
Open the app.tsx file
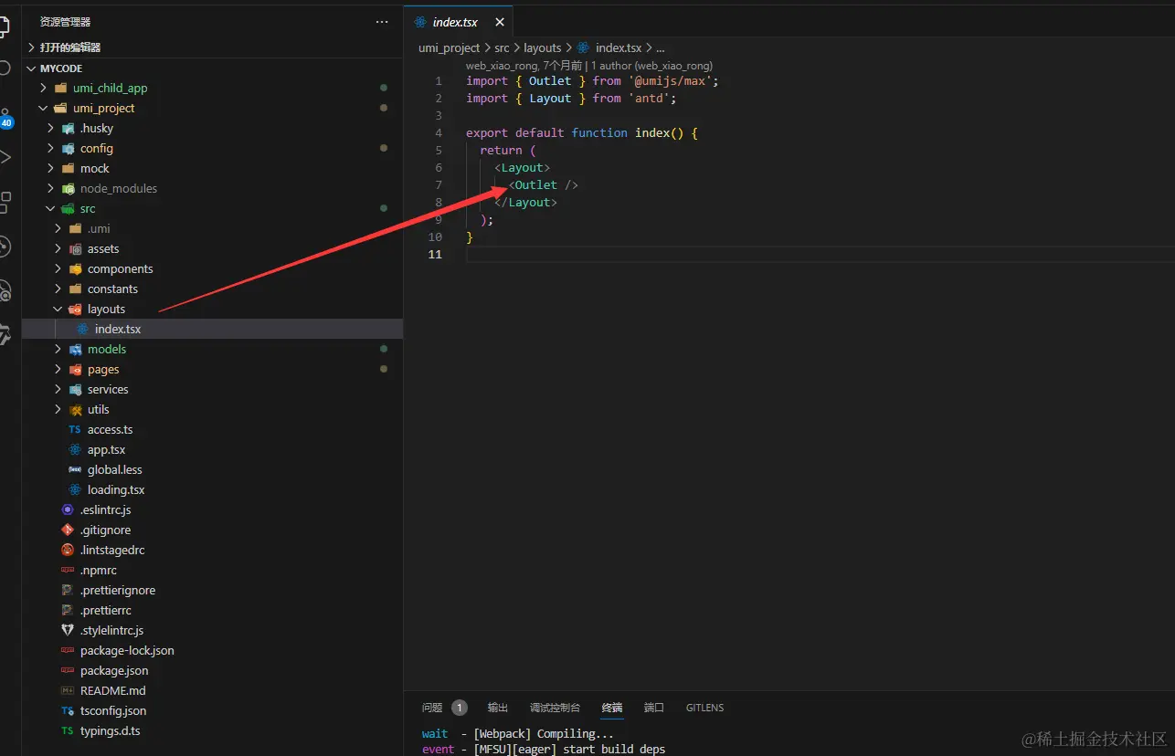[x=212, y=450]
